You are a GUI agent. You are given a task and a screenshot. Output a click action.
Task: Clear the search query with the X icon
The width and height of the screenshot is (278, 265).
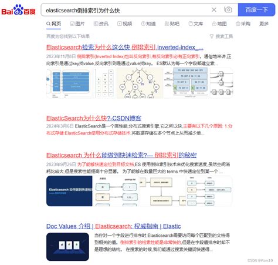pos(214,9)
